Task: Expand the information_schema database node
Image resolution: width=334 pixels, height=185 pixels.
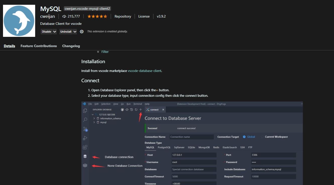Action: click(94, 118)
